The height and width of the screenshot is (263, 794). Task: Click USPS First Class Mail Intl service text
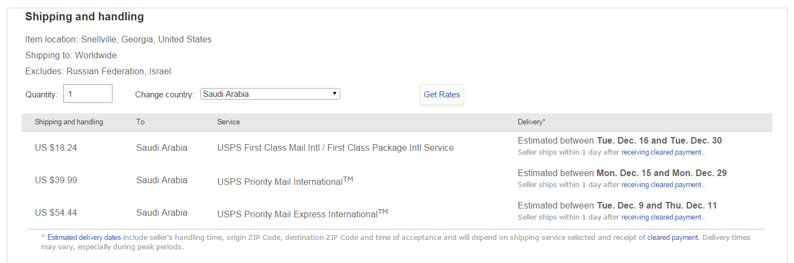[335, 148]
